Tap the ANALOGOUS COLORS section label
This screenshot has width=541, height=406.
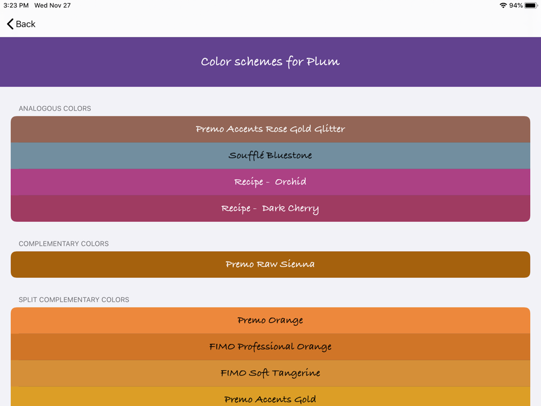(x=55, y=108)
